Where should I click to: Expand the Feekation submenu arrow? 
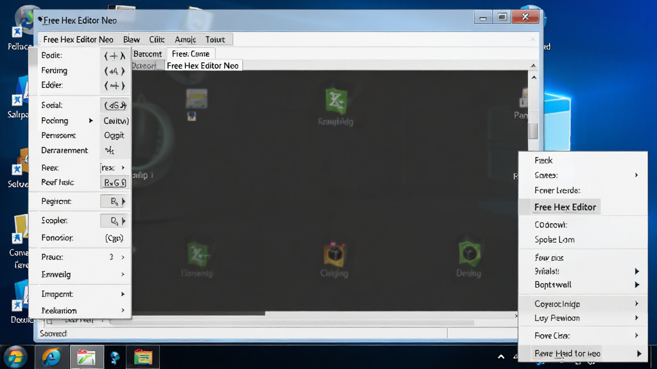(x=123, y=310)
